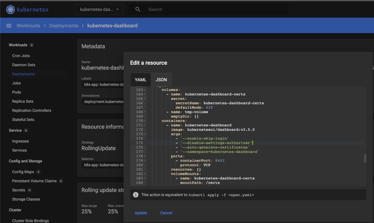
Task: Click the Cluster sidebar heading
Action: coord(15,210)
